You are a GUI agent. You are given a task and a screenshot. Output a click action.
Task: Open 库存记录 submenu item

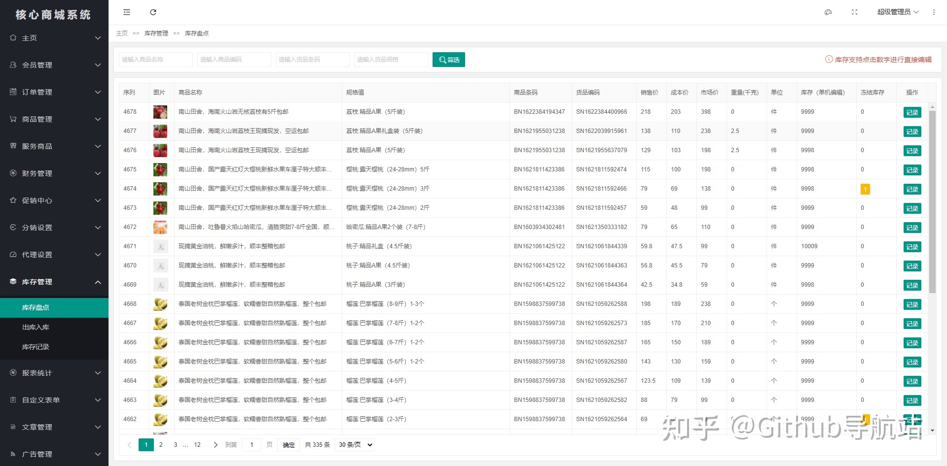pos(36,347)
